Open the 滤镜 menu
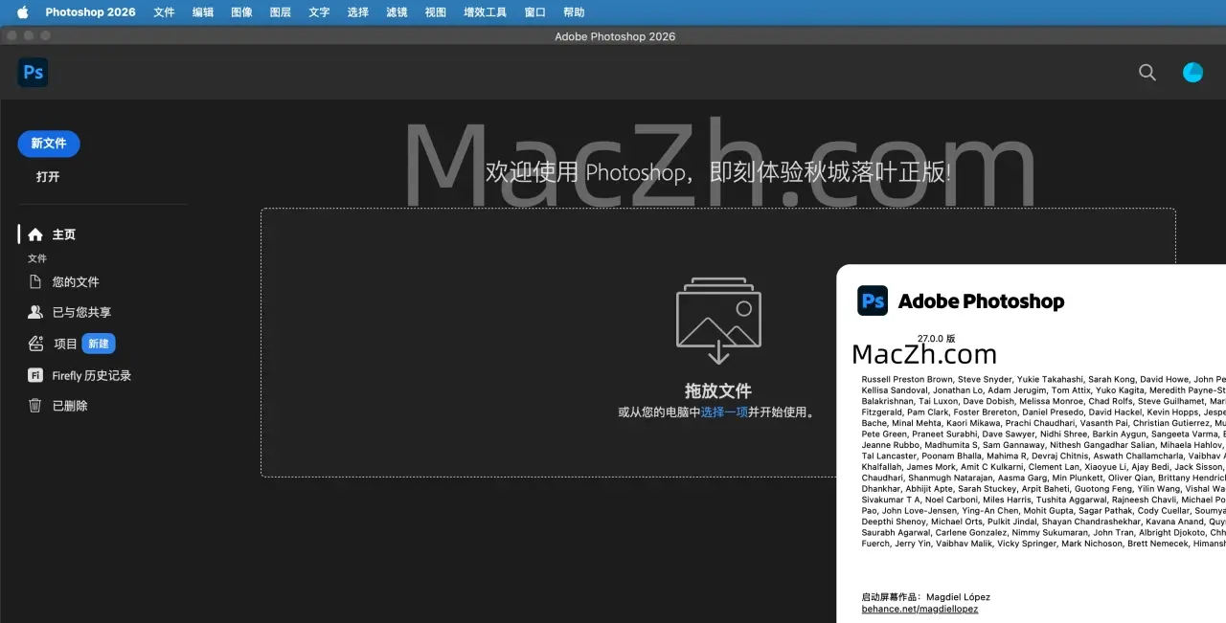Viewport: 1226px width, 623px height. [397, 12]
